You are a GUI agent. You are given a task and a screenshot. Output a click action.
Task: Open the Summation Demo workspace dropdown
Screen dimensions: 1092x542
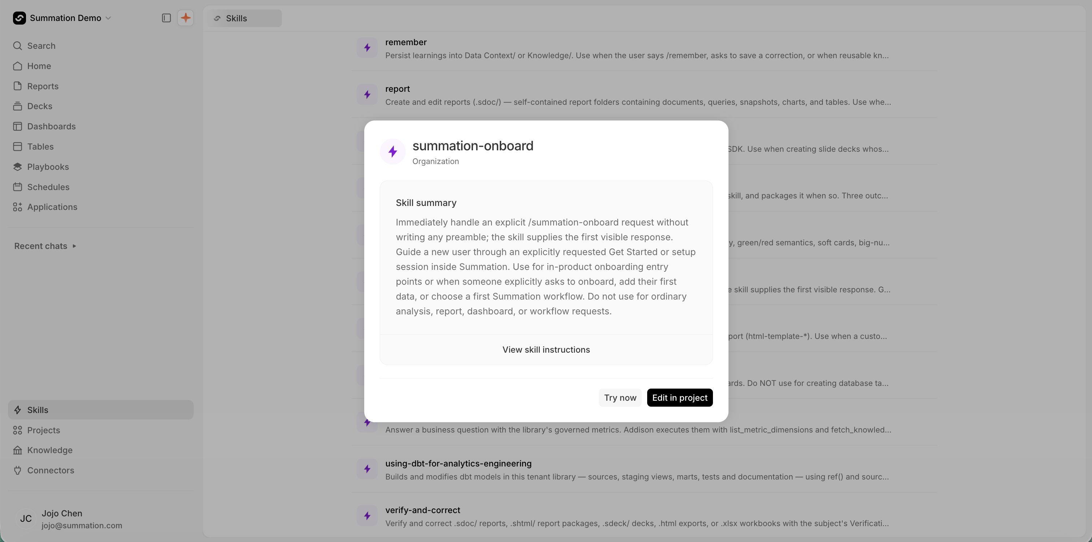pos(62,18)
